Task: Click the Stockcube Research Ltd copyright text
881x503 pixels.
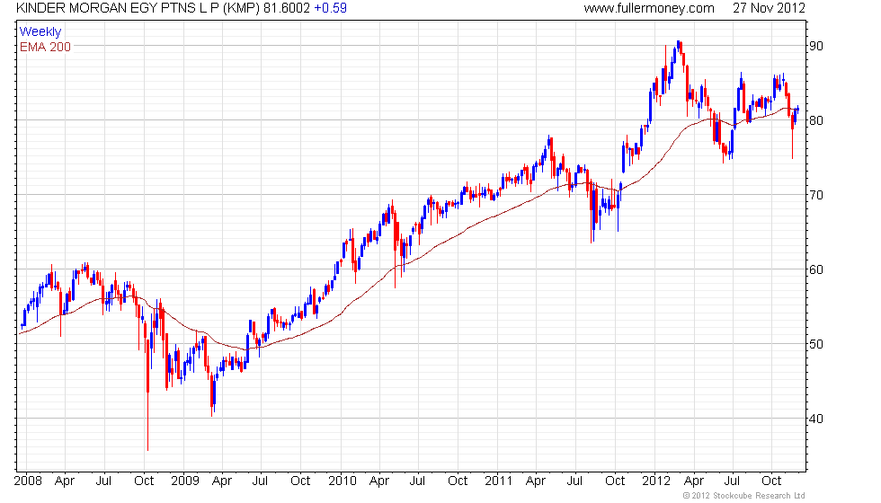Action: [744, 495]
